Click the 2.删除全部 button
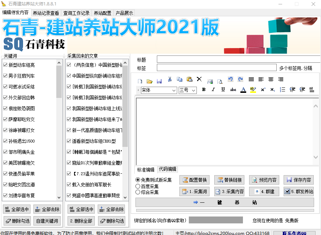Image resolution: width=321 pixels, height=235 pixels. [81, 221]
